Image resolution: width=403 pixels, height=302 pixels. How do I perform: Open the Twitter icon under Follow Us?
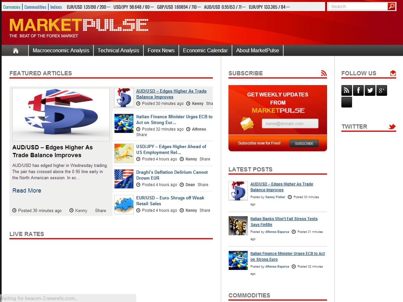point(370,90)
